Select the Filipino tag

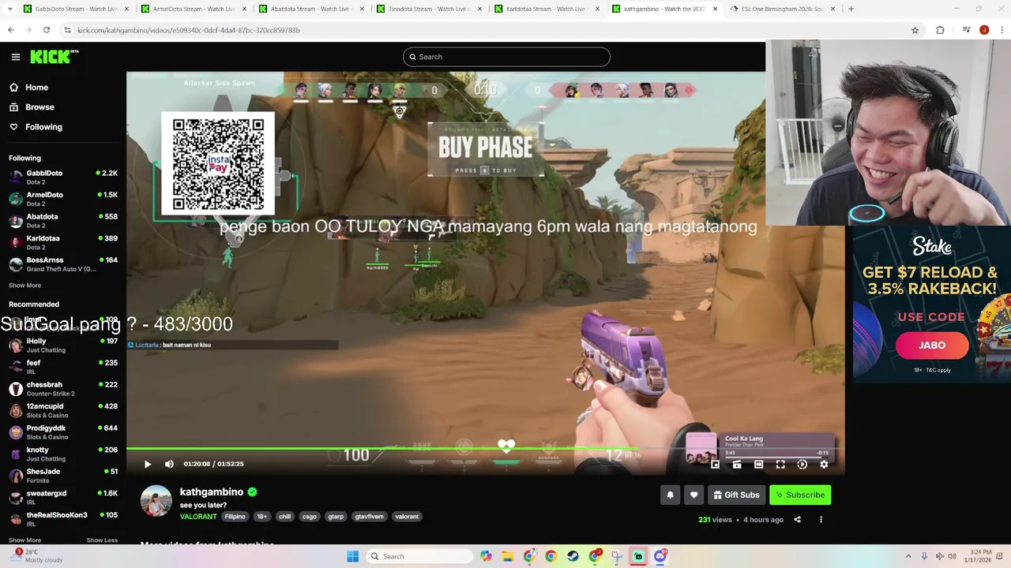pos(235,517)
